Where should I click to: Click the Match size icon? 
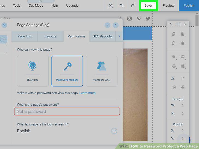click(183, 66)
